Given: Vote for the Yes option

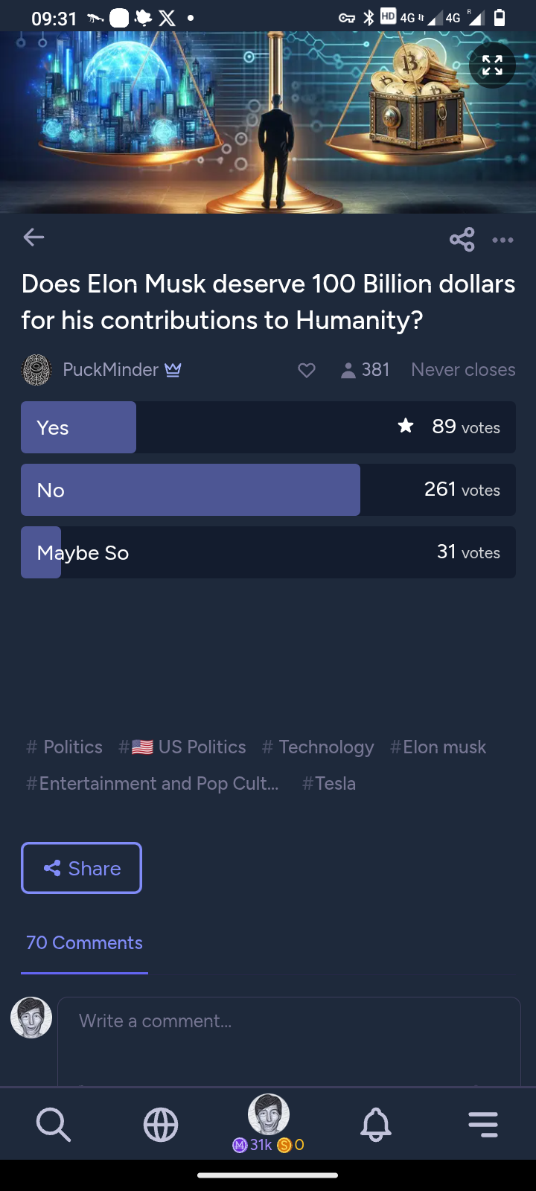Looking at the screenshot, I should (x=268, y=427).
